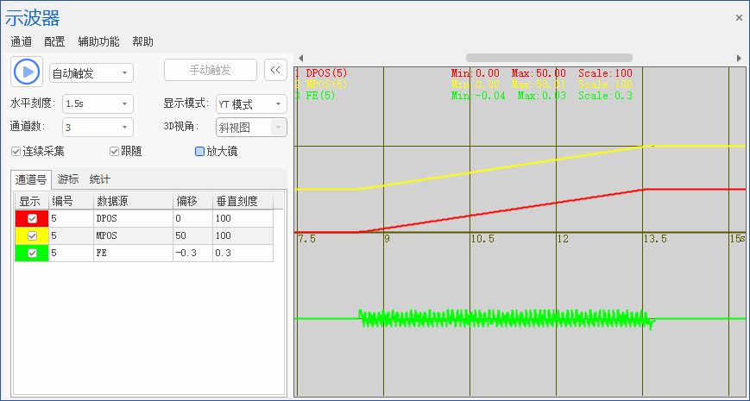Open the 自动触发 trigger mode dropdown
The width and height of the screenshot is (750, 401).
pyautogui.click(x=91, y=73)
